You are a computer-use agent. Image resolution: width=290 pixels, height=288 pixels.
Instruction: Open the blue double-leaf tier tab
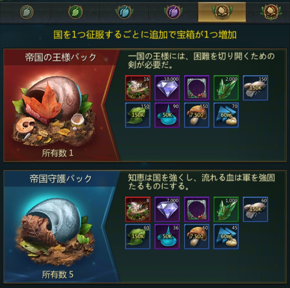124,12
